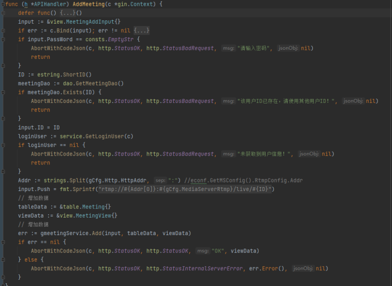Click the sep: inlay parameter hint

(160, 180)
